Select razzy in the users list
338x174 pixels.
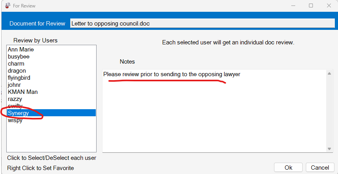tap(15, 99)
